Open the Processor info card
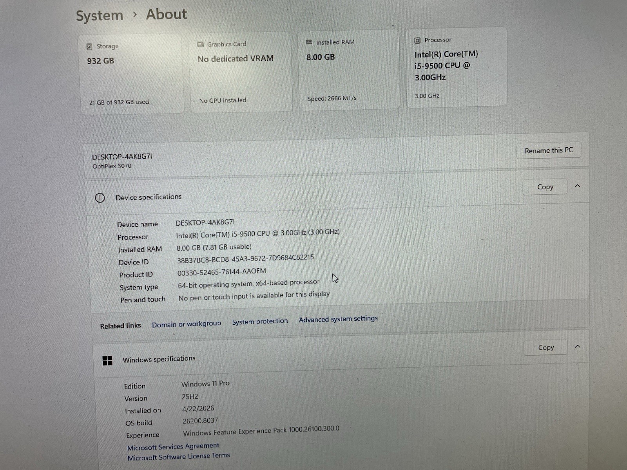 click(457, 67)
